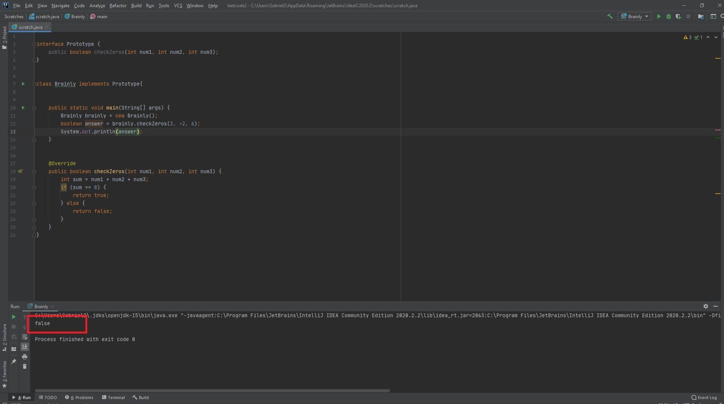724x404 pixels.
Task: Click the Build Project hammer icon
Action: tap(610, 16)
